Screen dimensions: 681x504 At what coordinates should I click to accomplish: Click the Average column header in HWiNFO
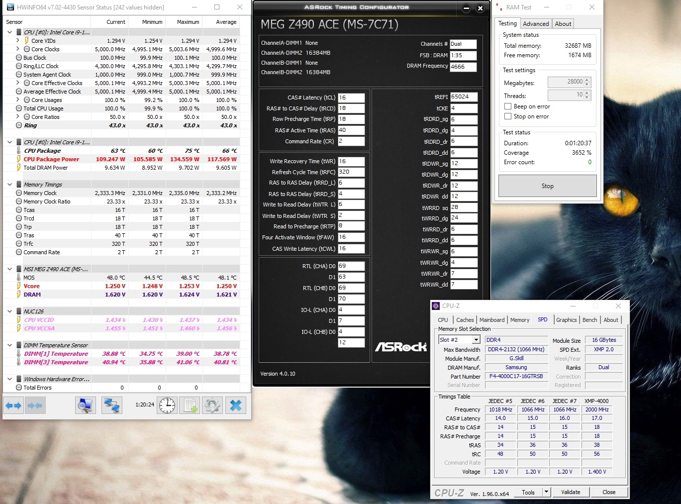pos(220,22)
